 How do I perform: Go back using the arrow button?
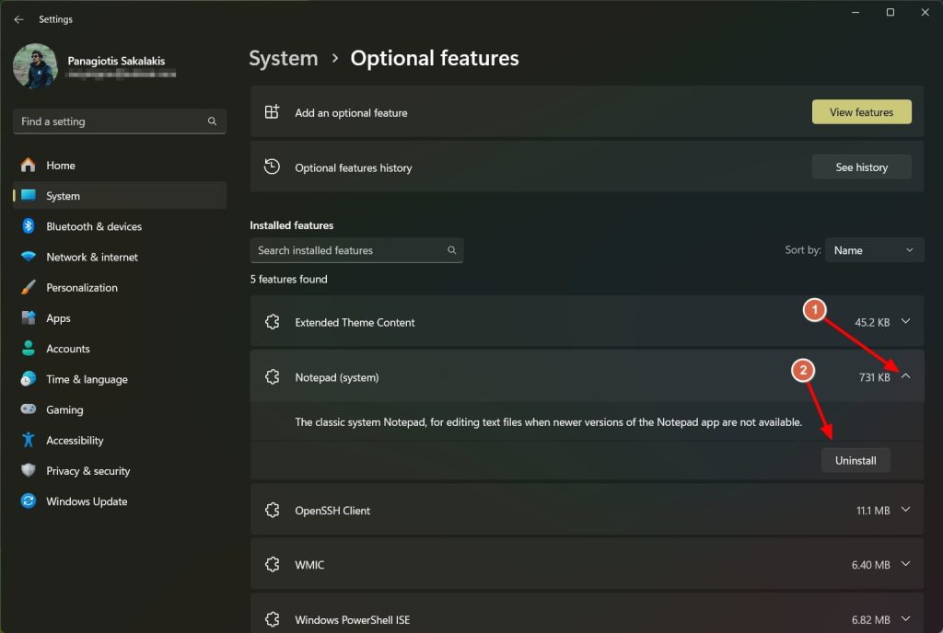[x=18, y=18]
